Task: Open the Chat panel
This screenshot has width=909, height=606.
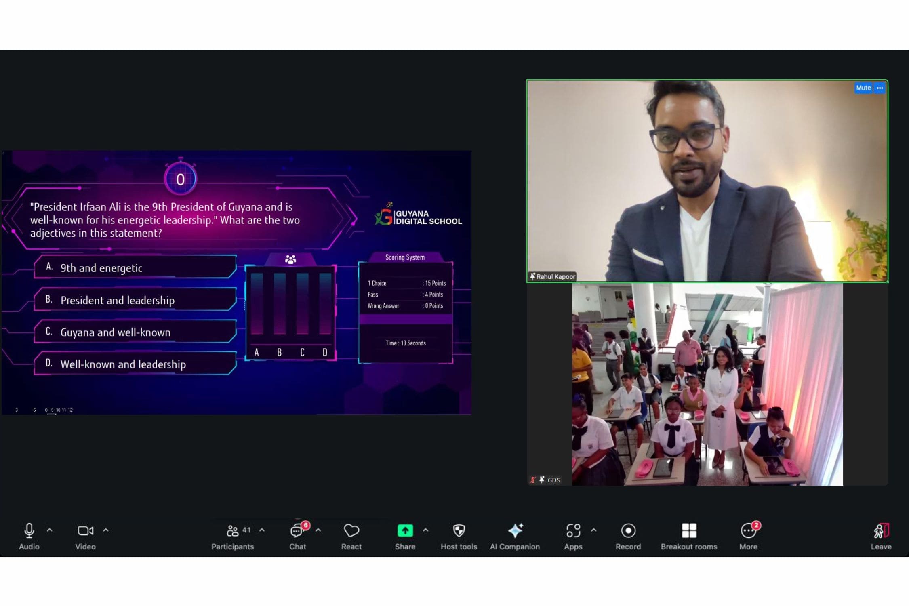Action: [x=297, y=531]
